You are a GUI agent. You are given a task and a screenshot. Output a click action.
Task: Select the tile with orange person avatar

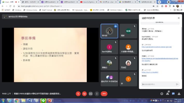click(x=128, y=47)
